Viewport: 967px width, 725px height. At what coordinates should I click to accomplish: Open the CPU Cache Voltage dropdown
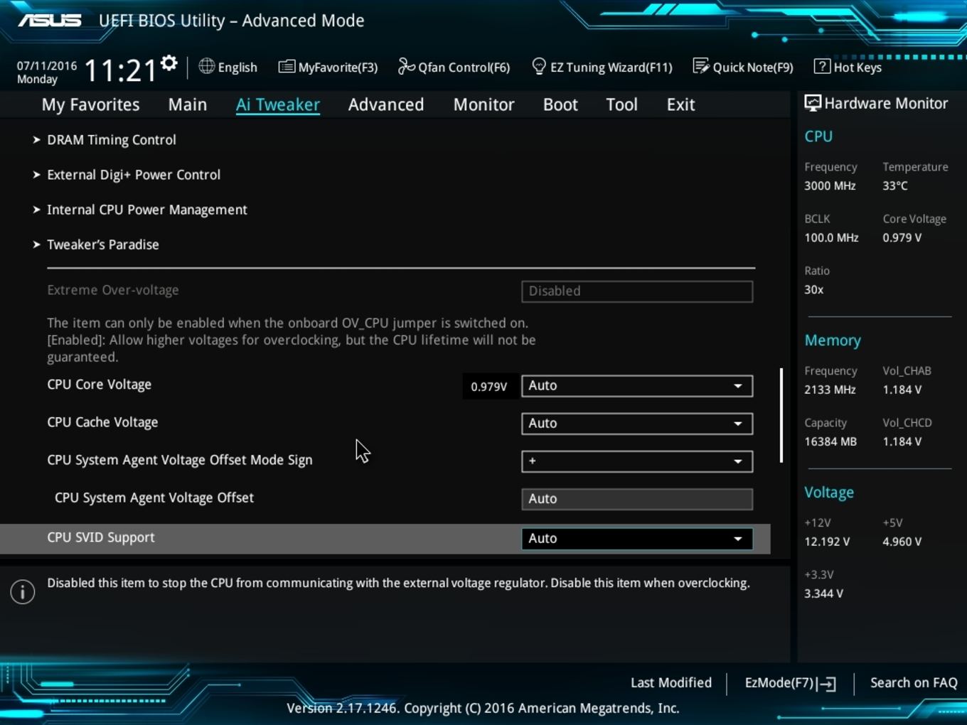click(x=637, y=424)
